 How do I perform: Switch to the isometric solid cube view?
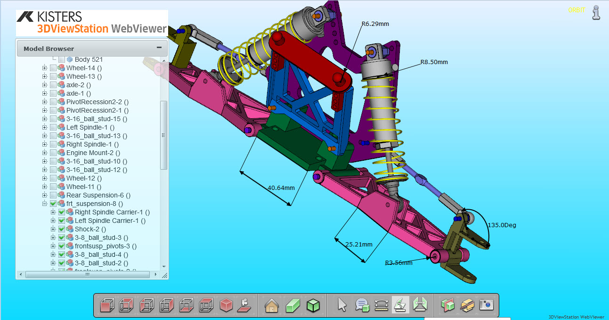[227, 305]
